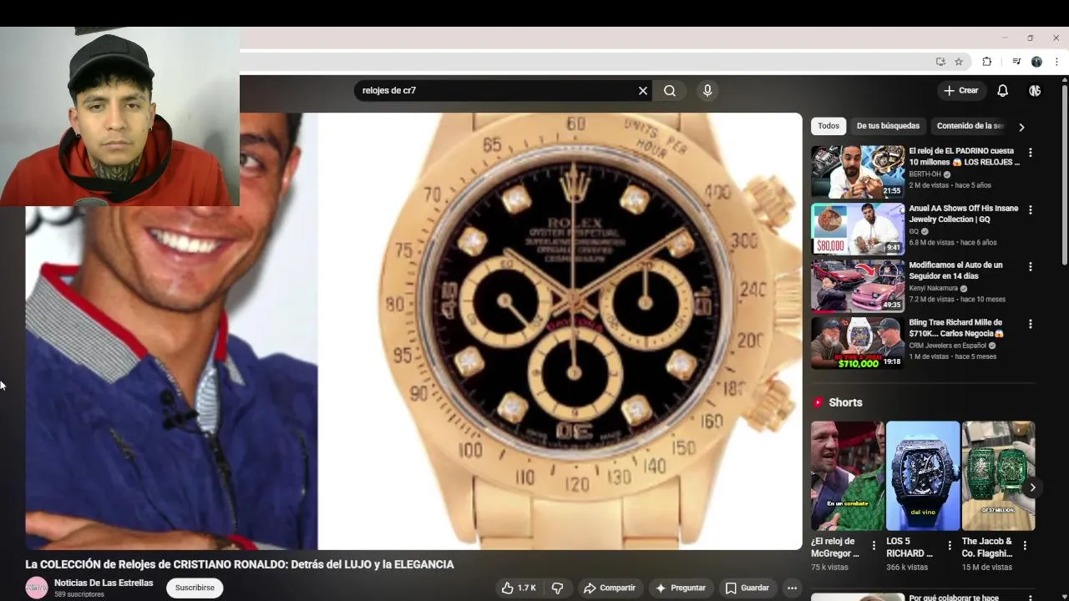
Task: Open the notifications bell
Action: pos(1002,91)
